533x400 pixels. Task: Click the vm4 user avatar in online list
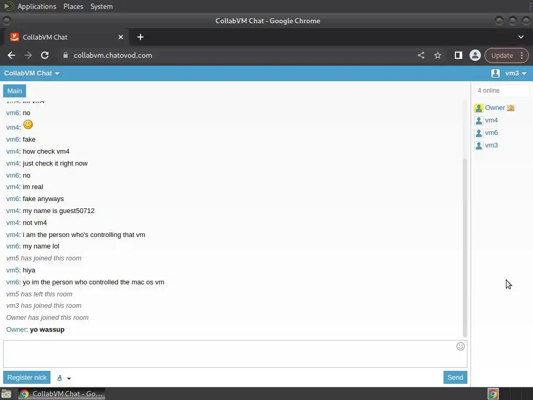pos(479,121)
